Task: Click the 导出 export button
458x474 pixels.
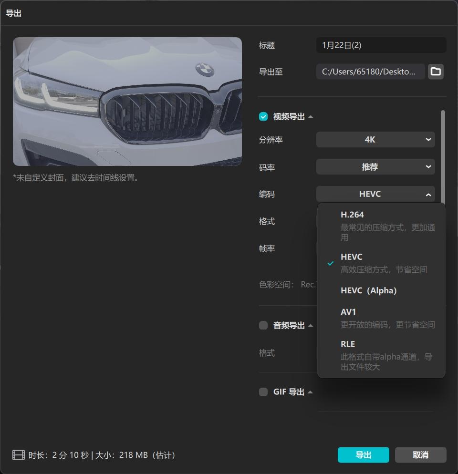Action: [363, 455]
